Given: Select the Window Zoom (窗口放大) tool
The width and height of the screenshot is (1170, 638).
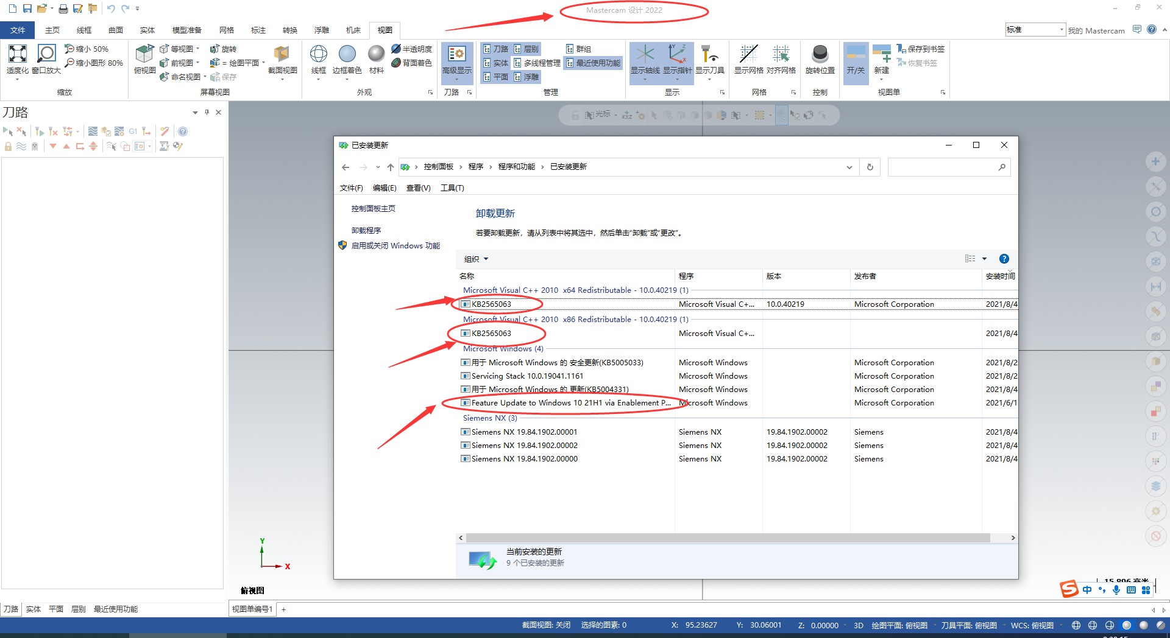Looking at the screenshot, I should click(46, 54).
